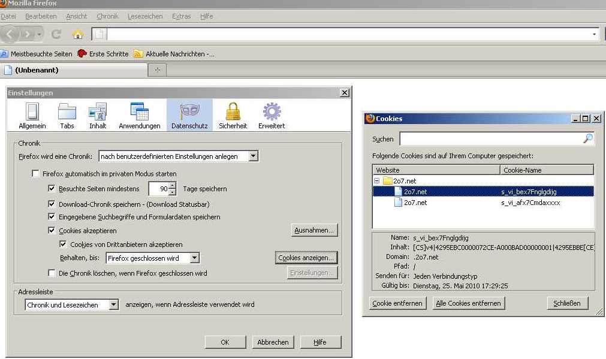The height and width of the screenshot is (359, 606).
Task: Click the browser back arrow
Action: pos(10,34)
